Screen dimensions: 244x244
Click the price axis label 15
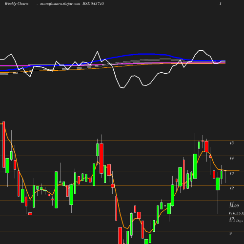pyautogui.click(x=232, y=143)
